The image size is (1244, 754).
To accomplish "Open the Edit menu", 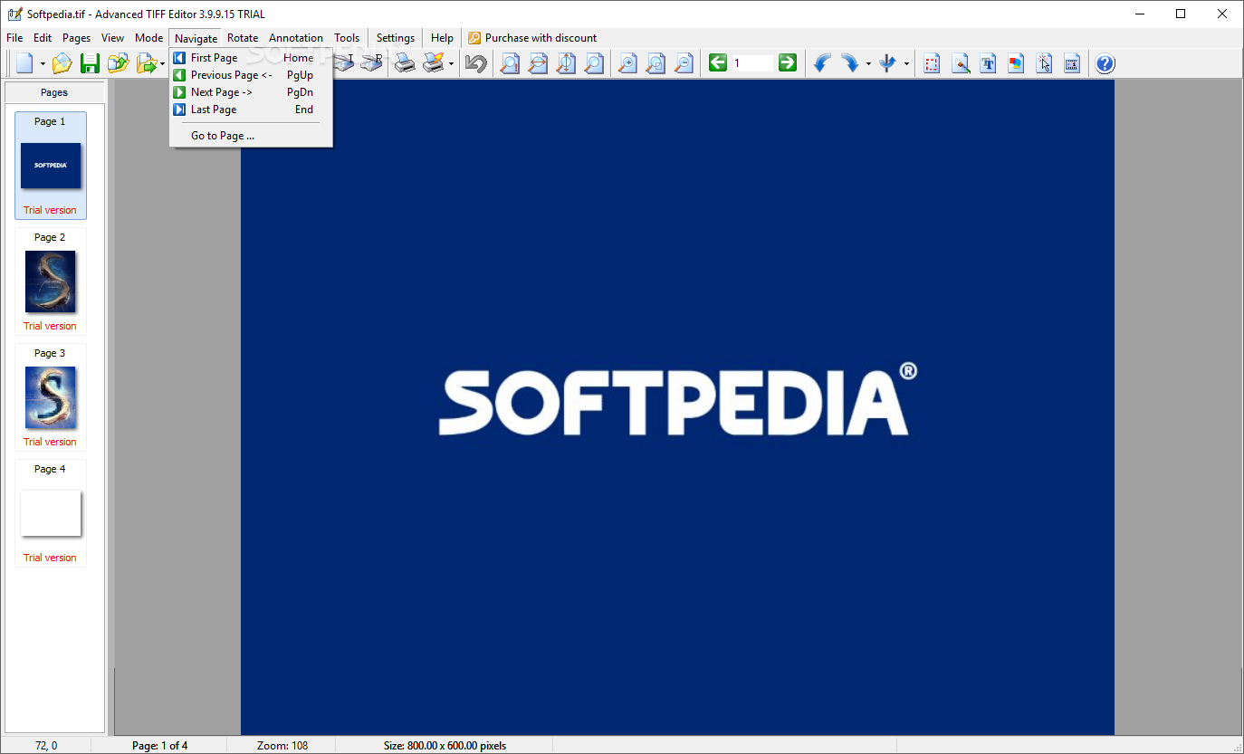I will [x=43, y=38].
